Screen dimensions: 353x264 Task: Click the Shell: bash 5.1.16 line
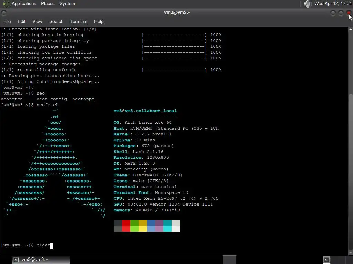[139, 152]
